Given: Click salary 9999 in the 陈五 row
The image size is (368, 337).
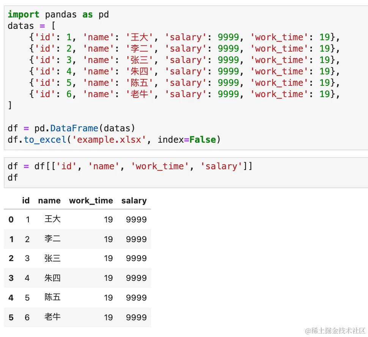Looking at the screenshot, I should (x=136, y=298).
